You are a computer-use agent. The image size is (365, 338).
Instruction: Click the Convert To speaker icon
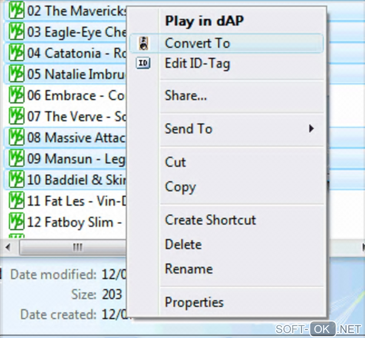[143, 43]
